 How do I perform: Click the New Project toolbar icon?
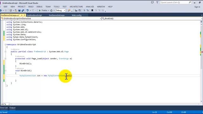[x=11, y=10]
